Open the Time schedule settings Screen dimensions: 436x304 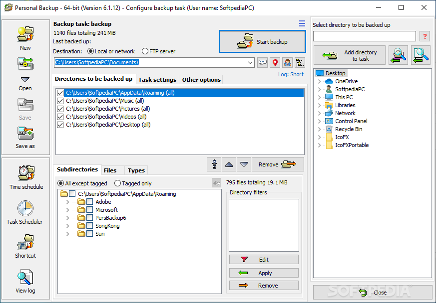[26, 173]
